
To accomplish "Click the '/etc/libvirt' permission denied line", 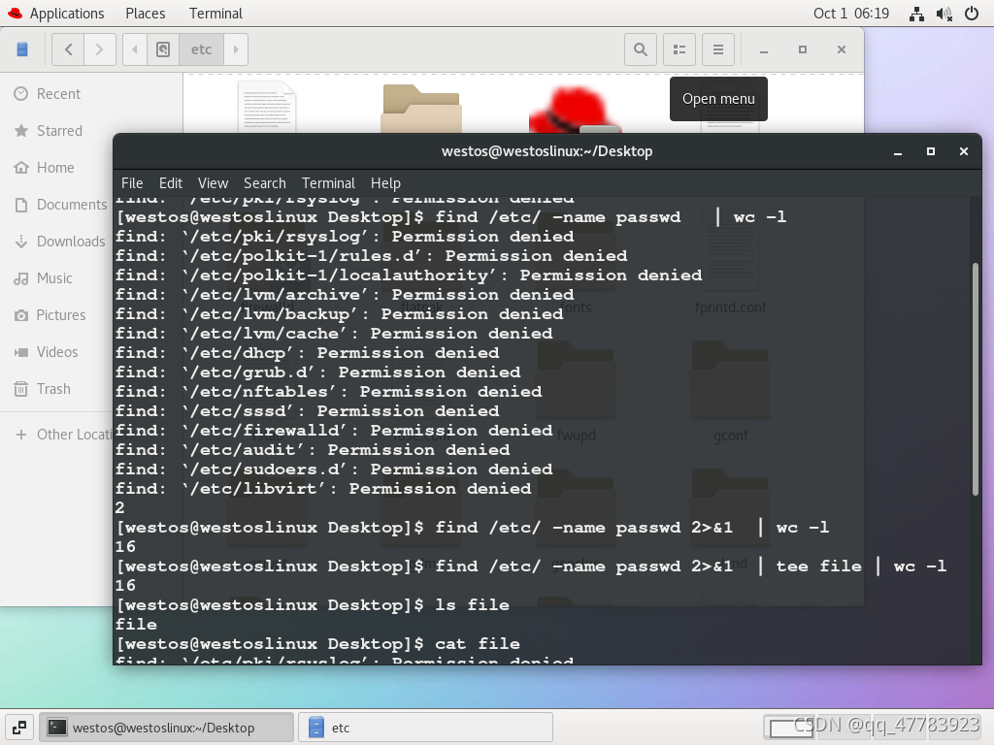I will tap(323, 489).
